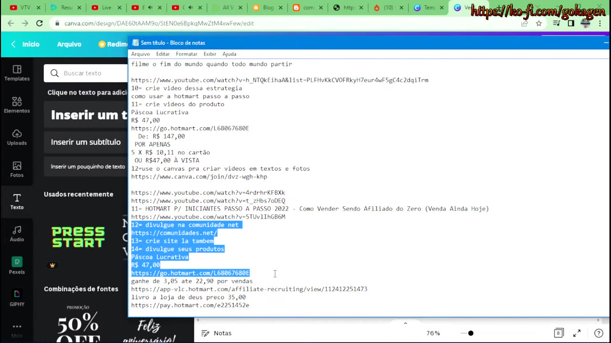The height and width of the screenshot is (343, 611).
Task: Click Chrome forward navigation arrow
Action: coord(25,23)
